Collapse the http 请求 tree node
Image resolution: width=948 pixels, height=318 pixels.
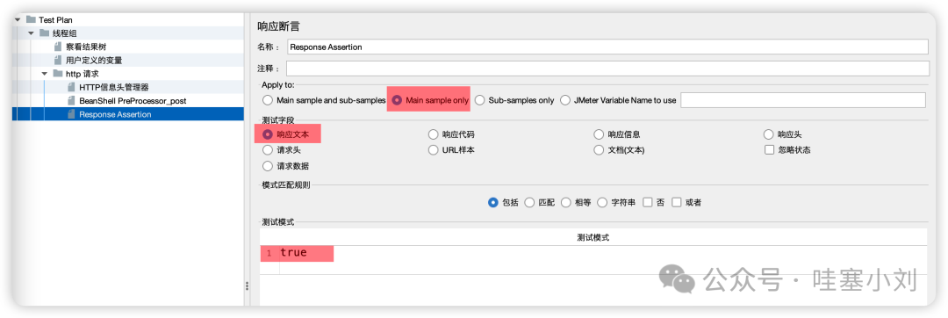pyautogui.click(x=44, y=74)
